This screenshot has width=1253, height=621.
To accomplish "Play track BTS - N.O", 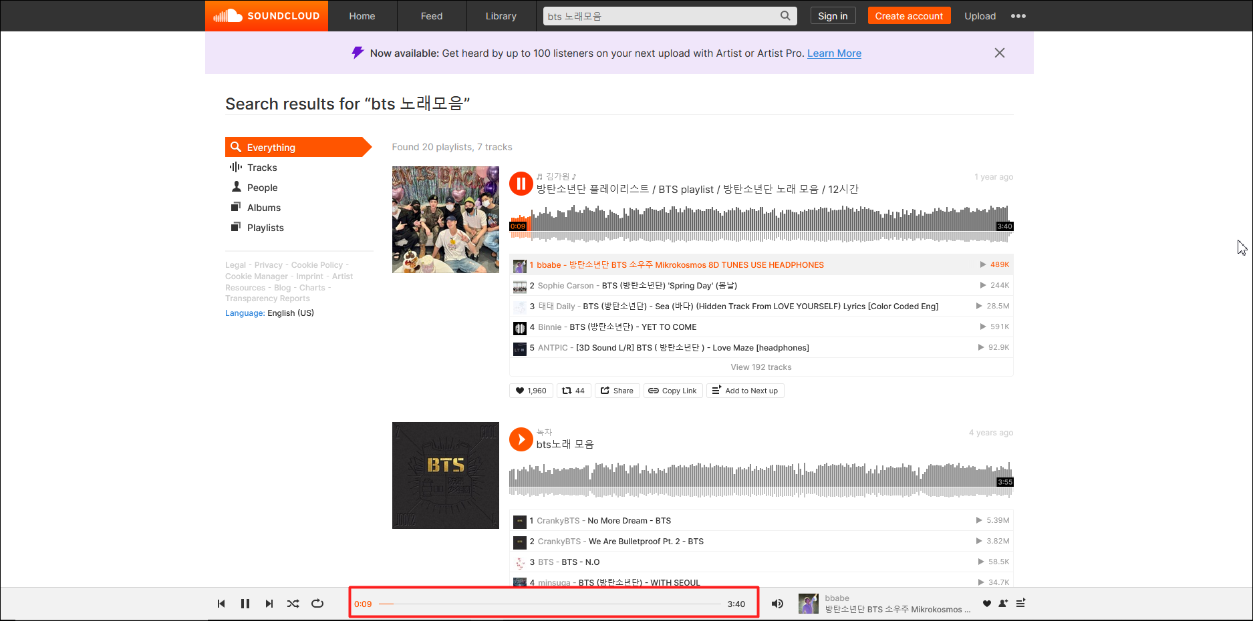I will (x=761, y=562).
